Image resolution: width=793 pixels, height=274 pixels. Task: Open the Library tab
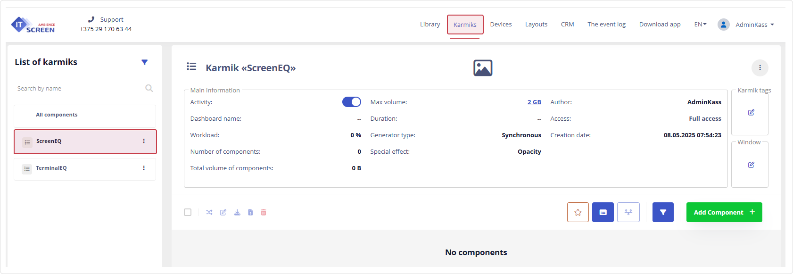pyautogui.click(x=430, y=25)
